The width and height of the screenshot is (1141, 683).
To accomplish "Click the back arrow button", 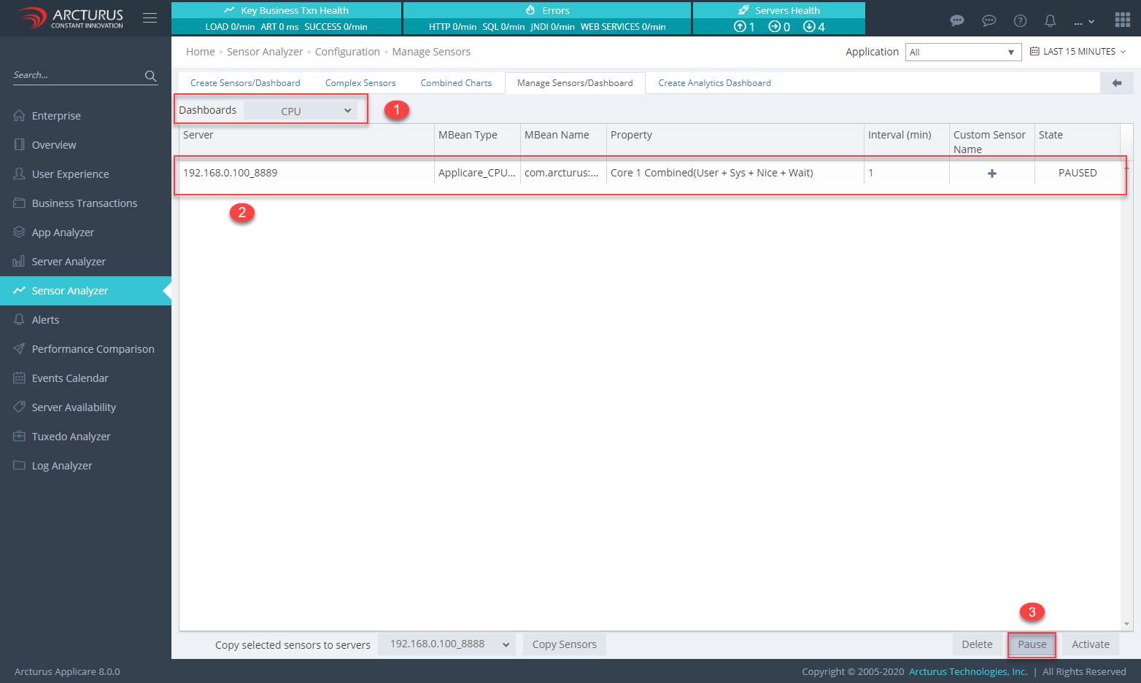I will click(x=1116, y=83).
